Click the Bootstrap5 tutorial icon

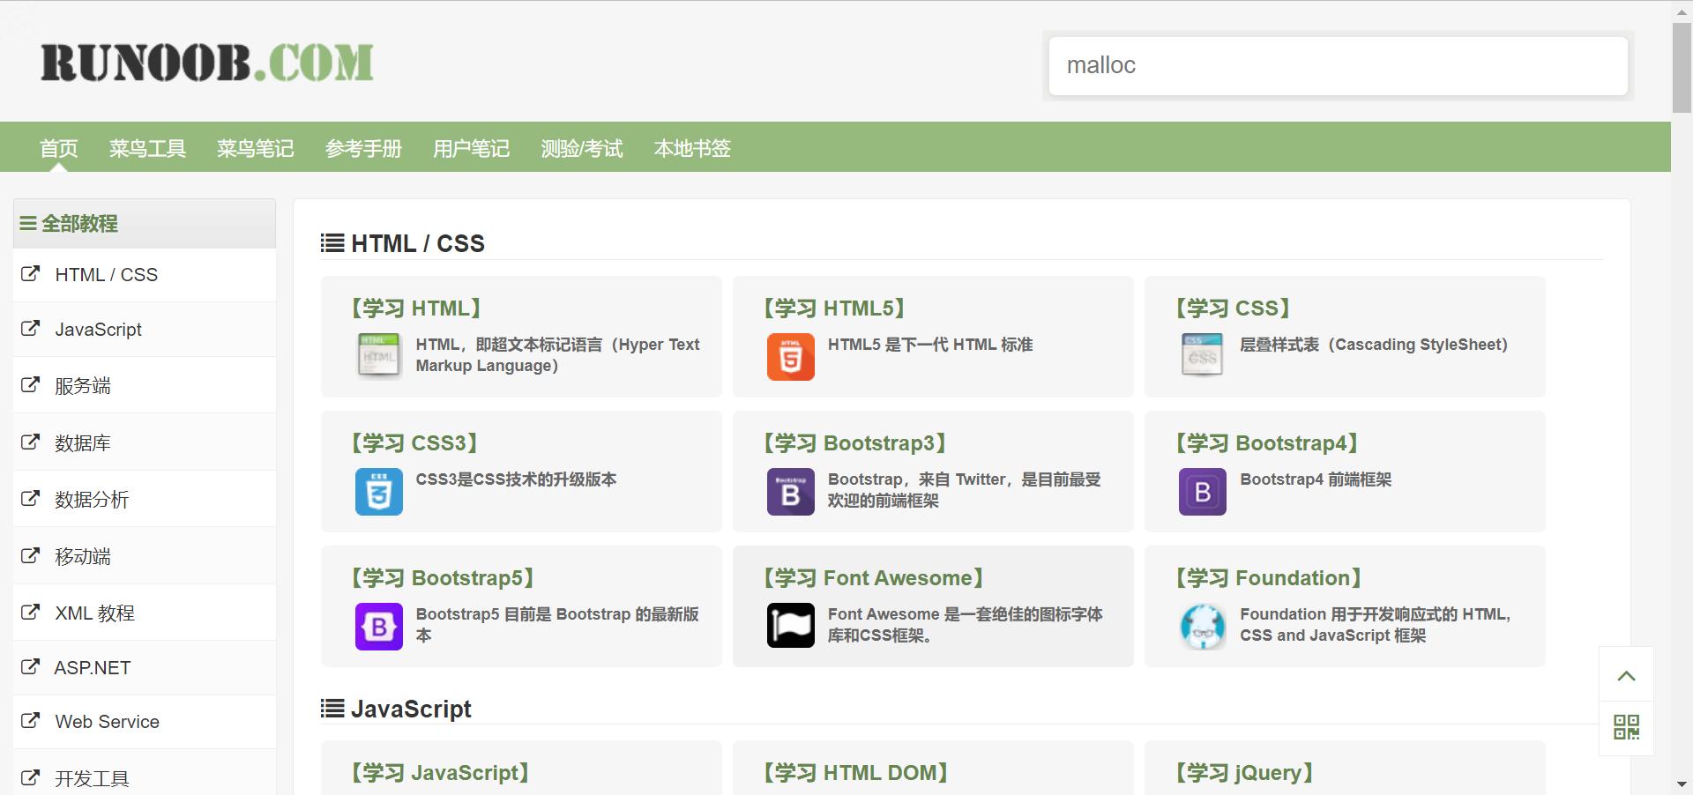[378, 627]
